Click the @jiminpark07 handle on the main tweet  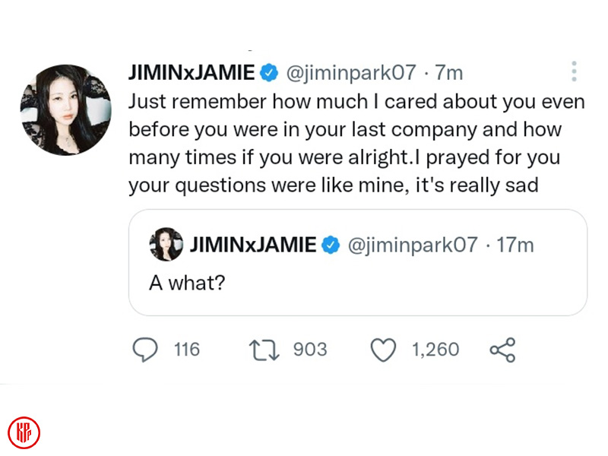(350, 73)
